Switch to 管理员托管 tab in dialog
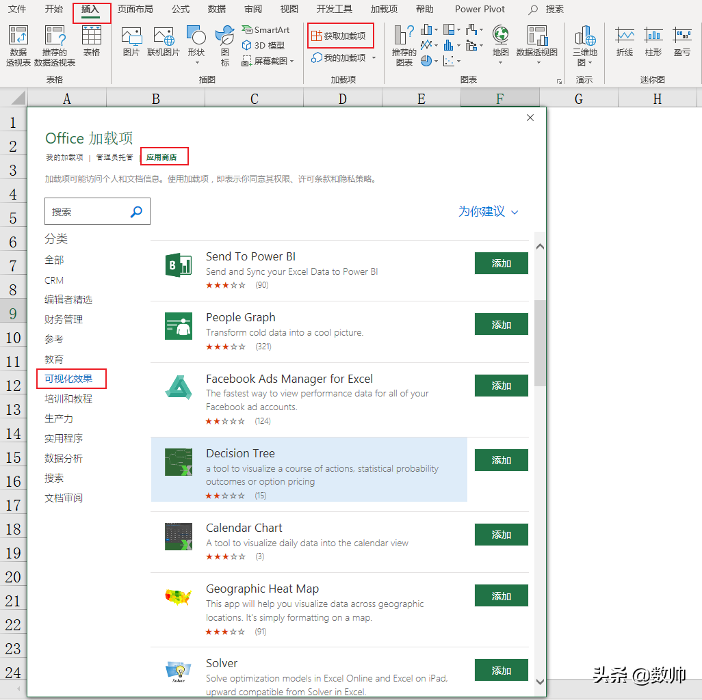 pyautogui.click(x=115, y=157)
